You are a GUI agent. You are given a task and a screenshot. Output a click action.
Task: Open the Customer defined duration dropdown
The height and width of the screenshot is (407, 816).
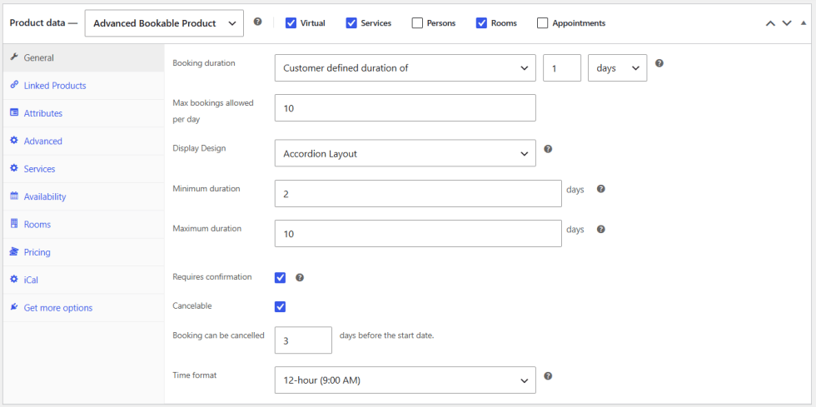(406, 67)
